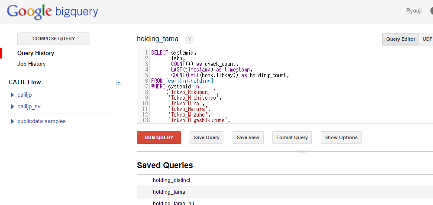Click 'Tokyo_Higashikurume' in the query editor
Image resolution: width=433 pixels, height=205 pixels.
[x=199, y=120]
